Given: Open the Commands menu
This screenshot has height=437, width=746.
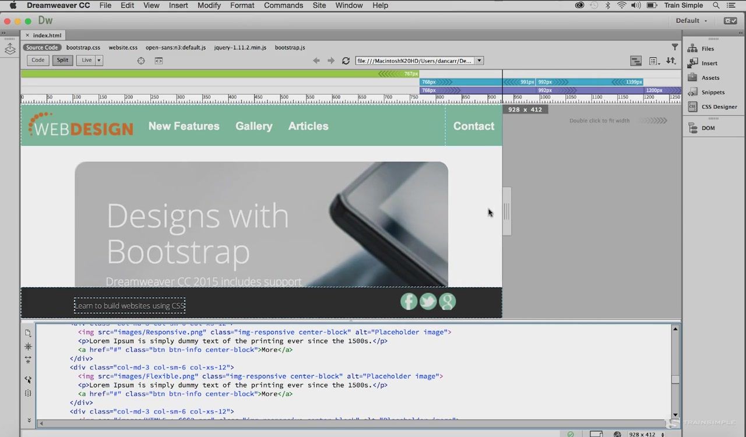Looking at the screenshot, I should tap(283, 5).
